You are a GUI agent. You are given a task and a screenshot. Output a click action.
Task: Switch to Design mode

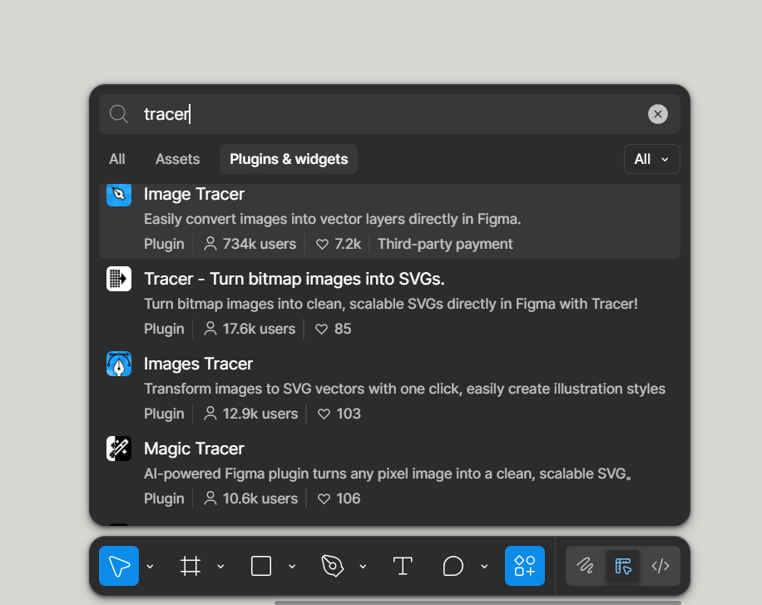tap(623, 566)
